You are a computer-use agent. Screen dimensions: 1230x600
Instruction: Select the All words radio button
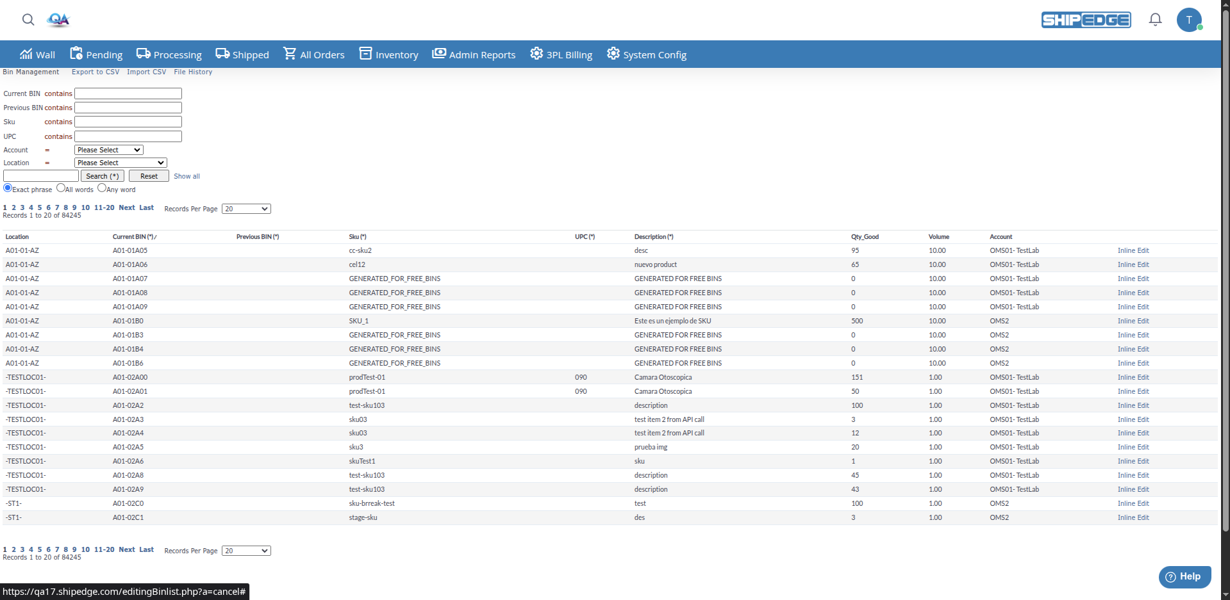[61, 188]
